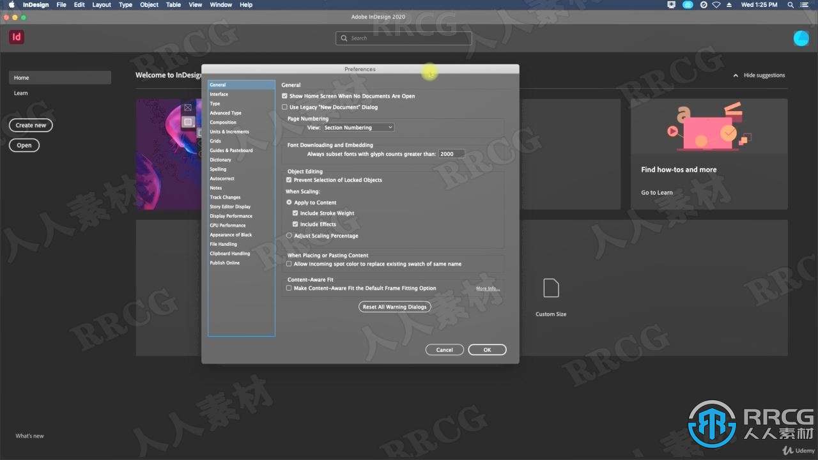Open the Edit menu
Viewport: 818px width, 460px height.
[79, 4]
